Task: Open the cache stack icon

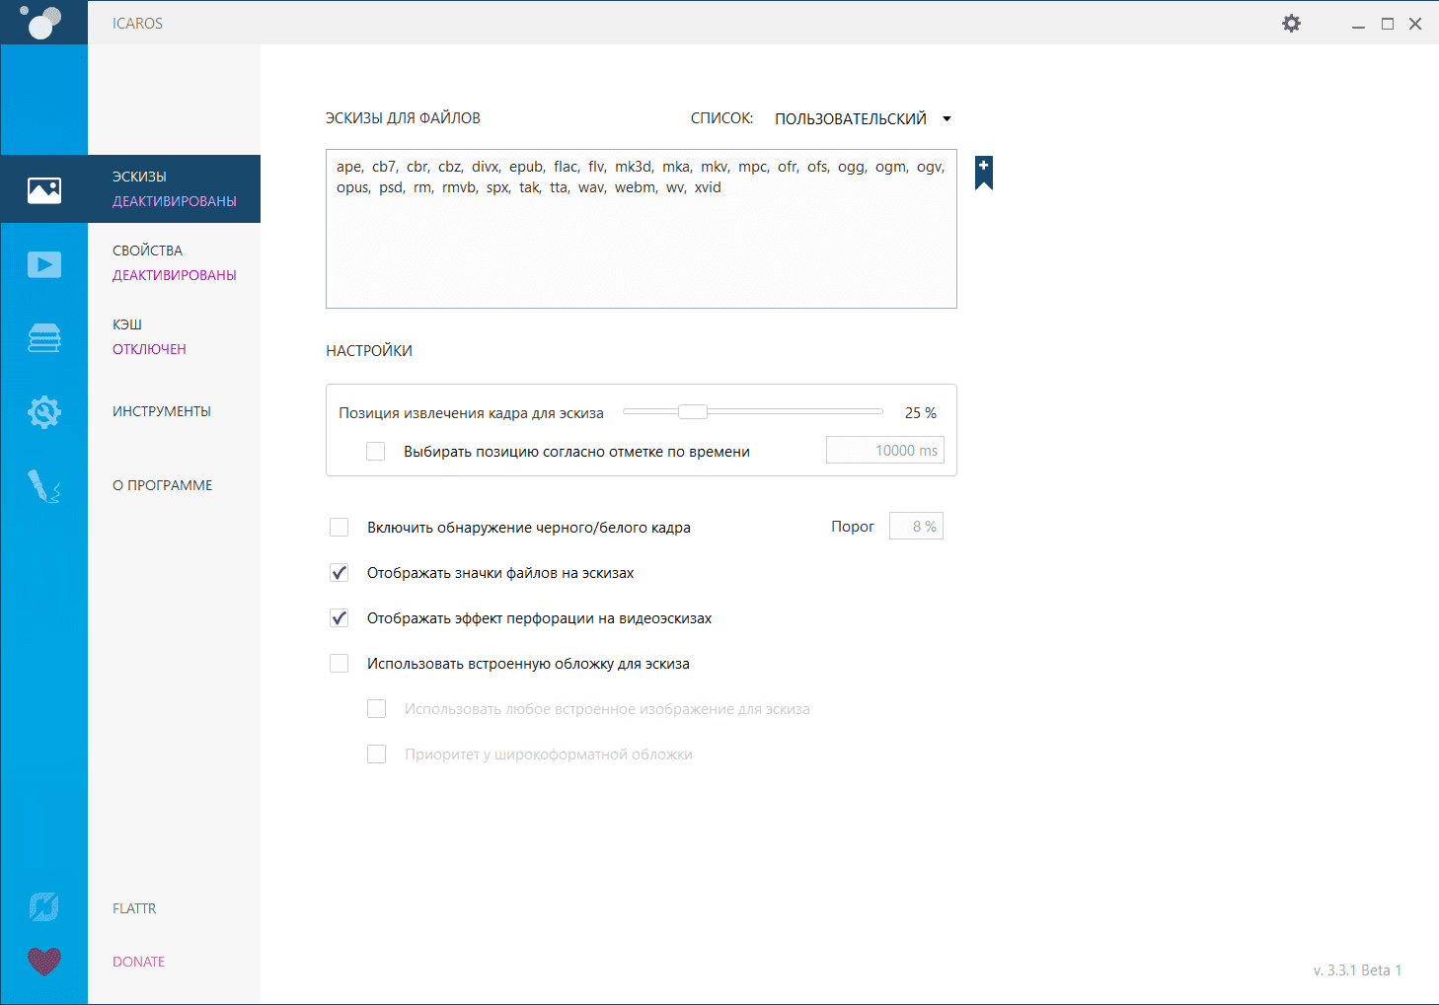Action: (x=44, y=338)
